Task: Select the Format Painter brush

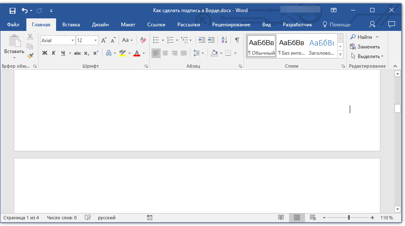Action: point(30,56)
